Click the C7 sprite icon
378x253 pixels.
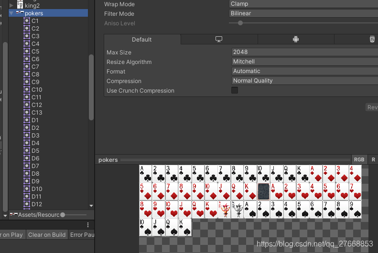(x=27, y=66)
